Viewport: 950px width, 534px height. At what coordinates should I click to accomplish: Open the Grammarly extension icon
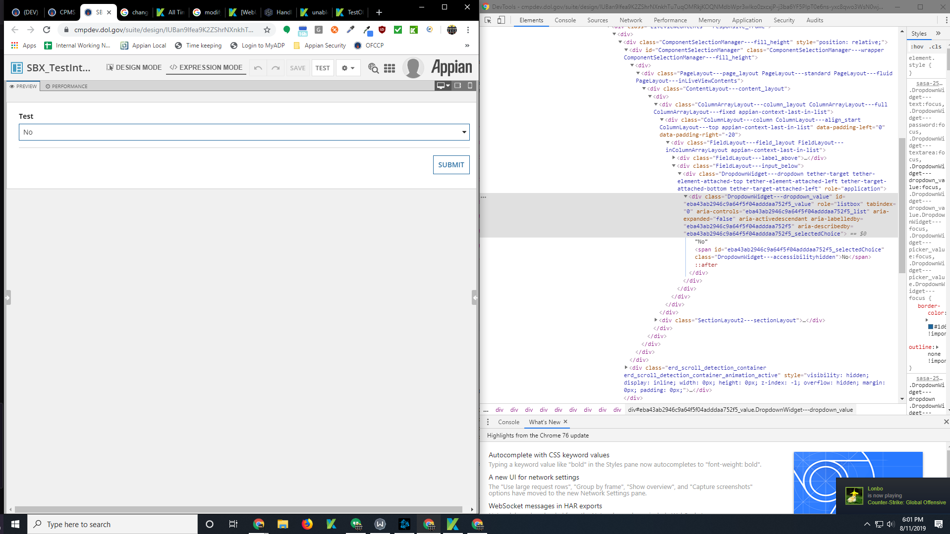[x=319, y=30]
